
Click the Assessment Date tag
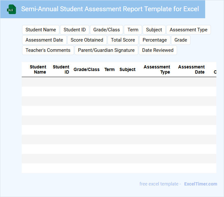(x=44, y=40)
